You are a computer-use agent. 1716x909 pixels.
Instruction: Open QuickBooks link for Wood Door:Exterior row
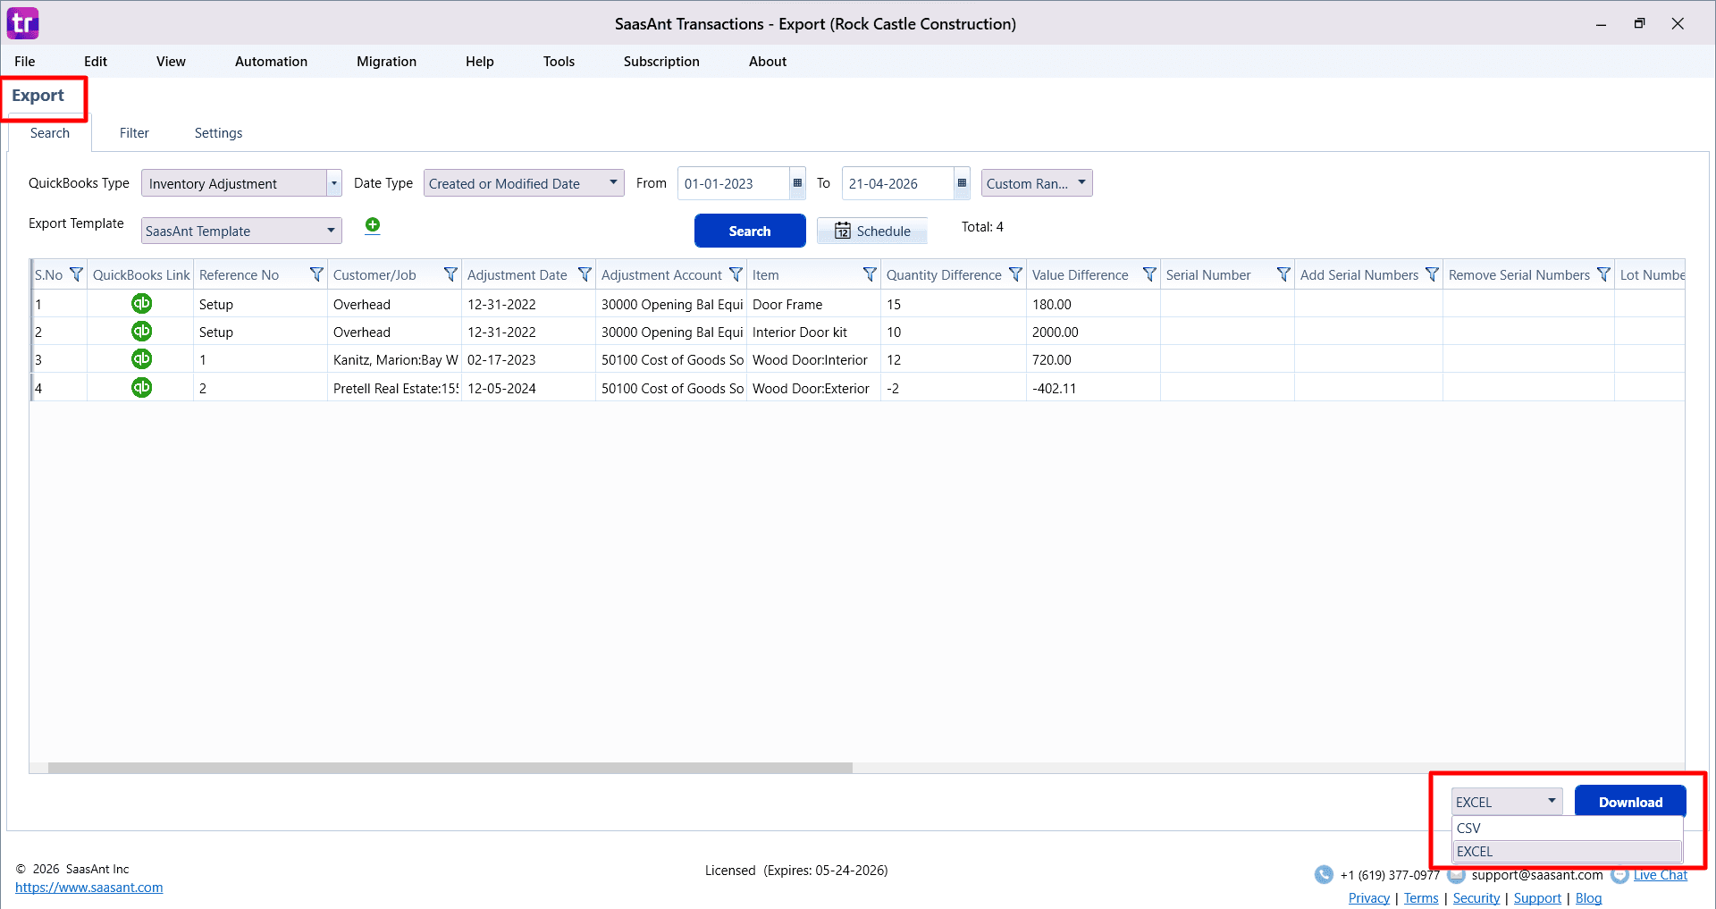click(x=141, y=388)
